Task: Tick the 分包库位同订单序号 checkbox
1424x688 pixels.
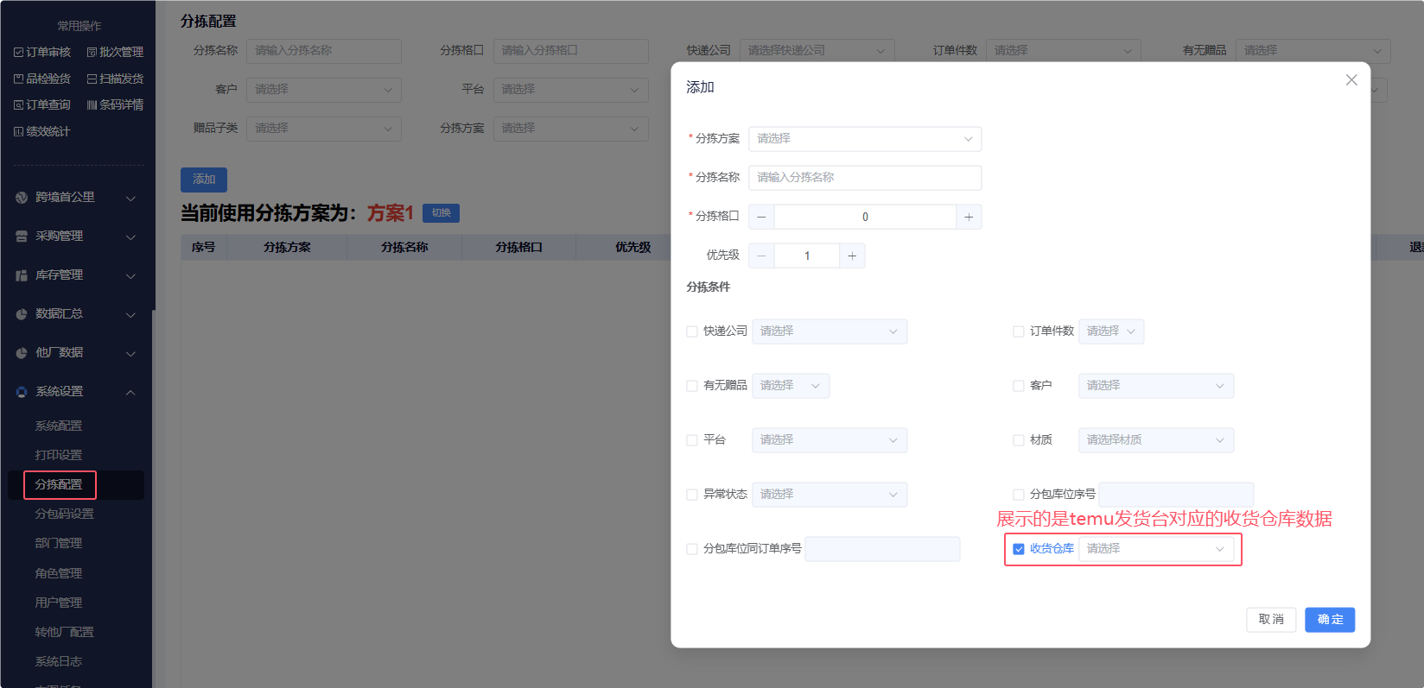Action: (692, 549)
